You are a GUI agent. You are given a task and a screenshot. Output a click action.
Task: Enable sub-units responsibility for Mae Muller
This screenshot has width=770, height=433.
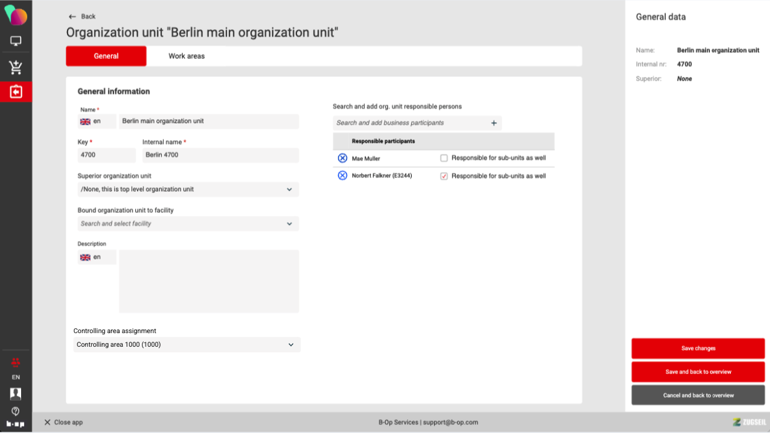444,158
